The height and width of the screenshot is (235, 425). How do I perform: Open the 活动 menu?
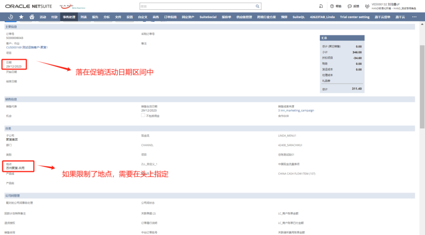click(x=43, y=17)
